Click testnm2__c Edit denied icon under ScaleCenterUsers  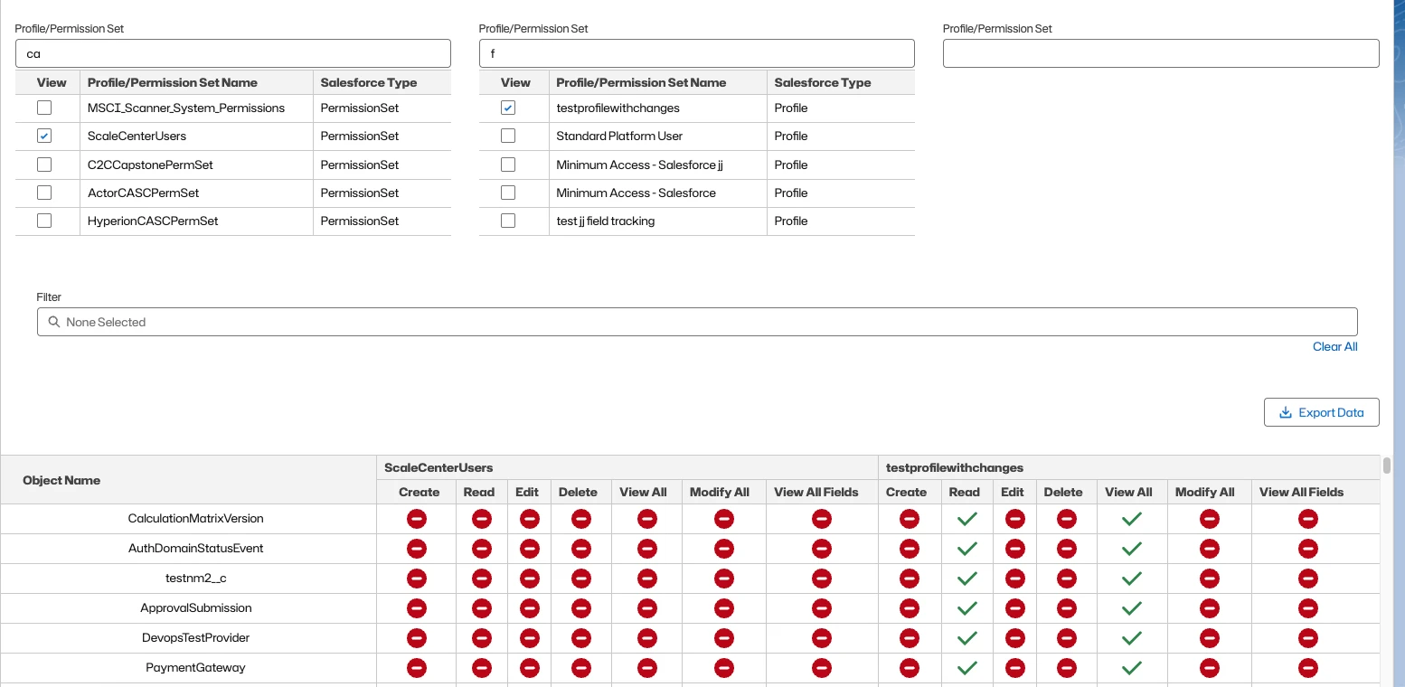click(530, 579)
